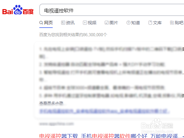Screen dimensions: 184x138
Task: Switch to the 文库 tab
Action: point(155,23)
